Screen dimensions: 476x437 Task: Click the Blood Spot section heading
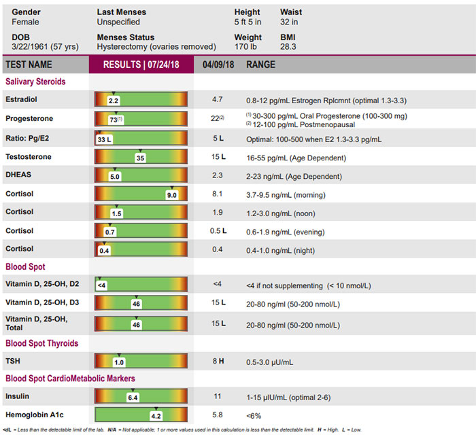[x=26, y=266]
